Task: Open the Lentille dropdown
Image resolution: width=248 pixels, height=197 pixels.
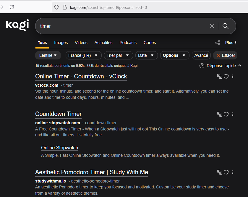Action: (48, 55)
